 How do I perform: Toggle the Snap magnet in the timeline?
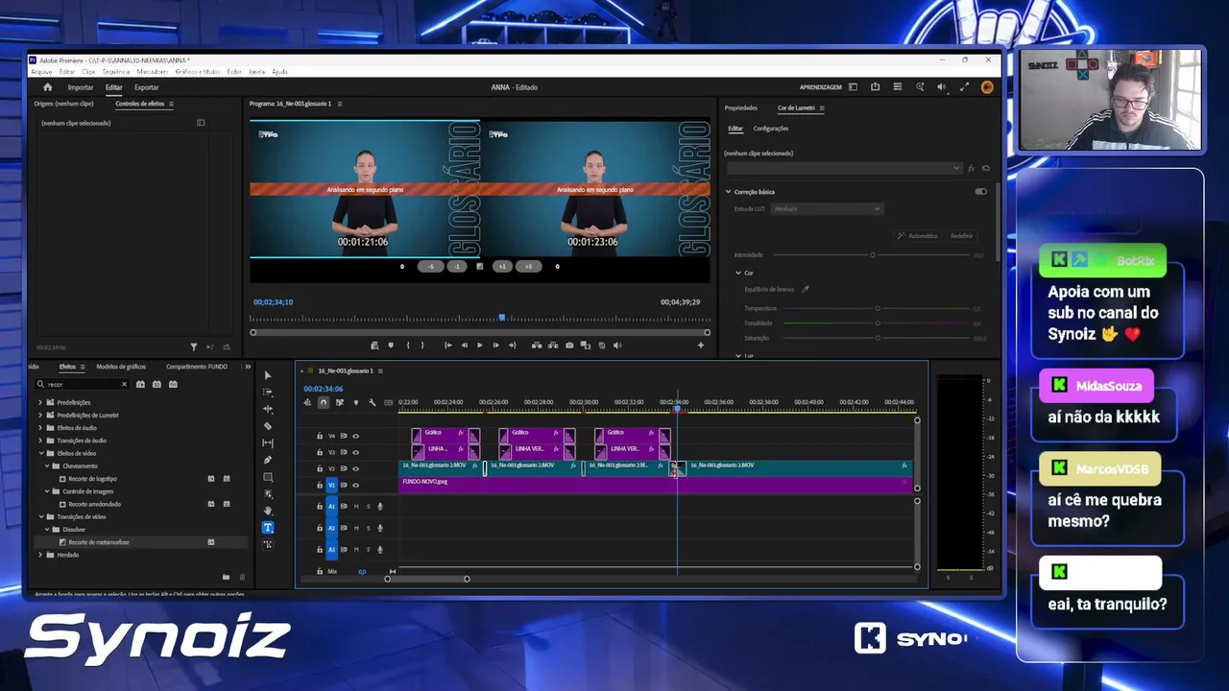point(324,402)
